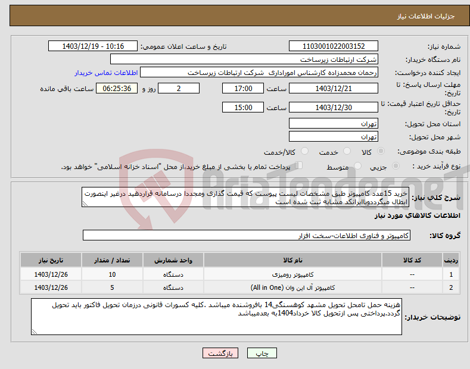The image size is (470, 369).
Task: Select the جزیی purchase type radio
Action: pyautogui.click(x=396, y=166)
